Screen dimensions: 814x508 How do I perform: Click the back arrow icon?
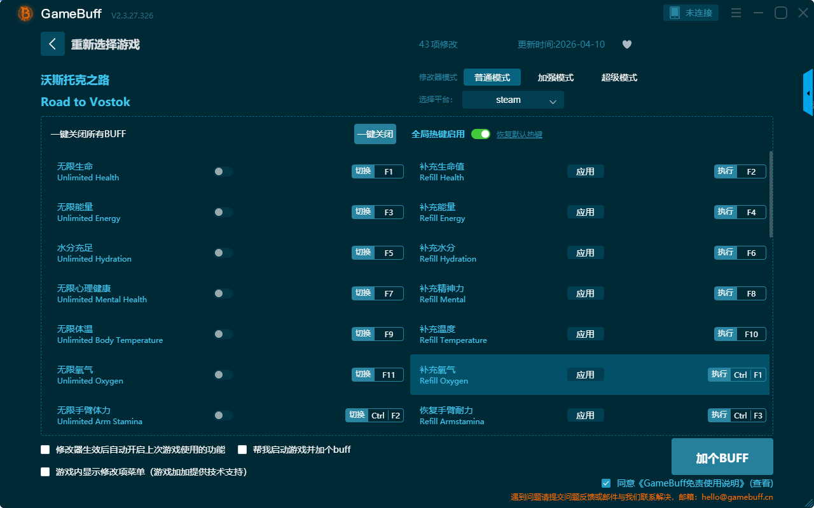(52, 44)
